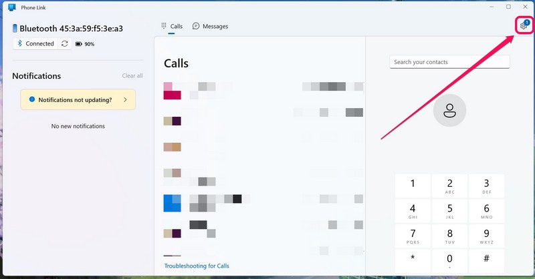Dial digit 8 TUV on keypad
Viewport: 535px width, 279px height.
coord(449,236)
